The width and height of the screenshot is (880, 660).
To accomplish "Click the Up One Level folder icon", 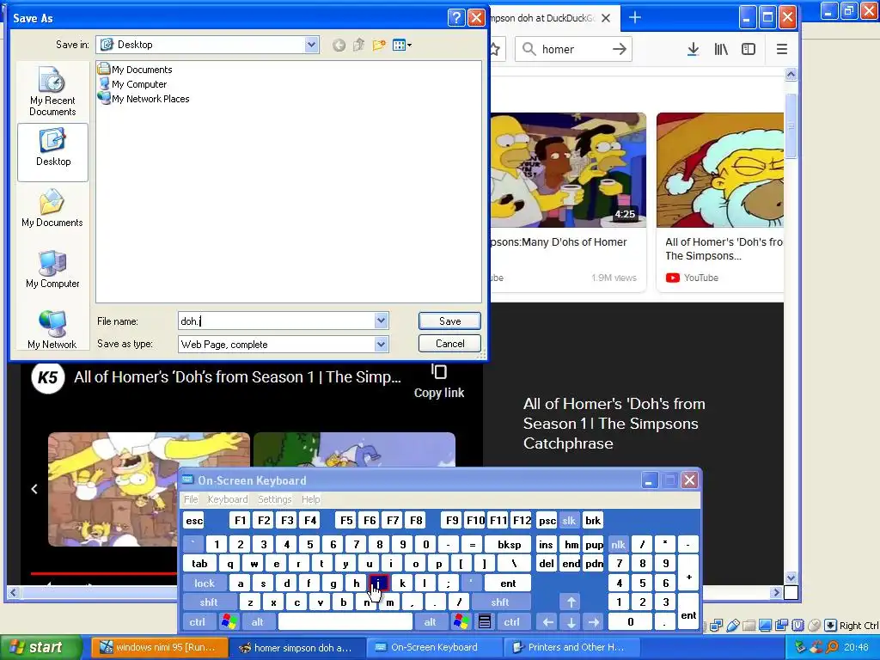I will point(358,45).
